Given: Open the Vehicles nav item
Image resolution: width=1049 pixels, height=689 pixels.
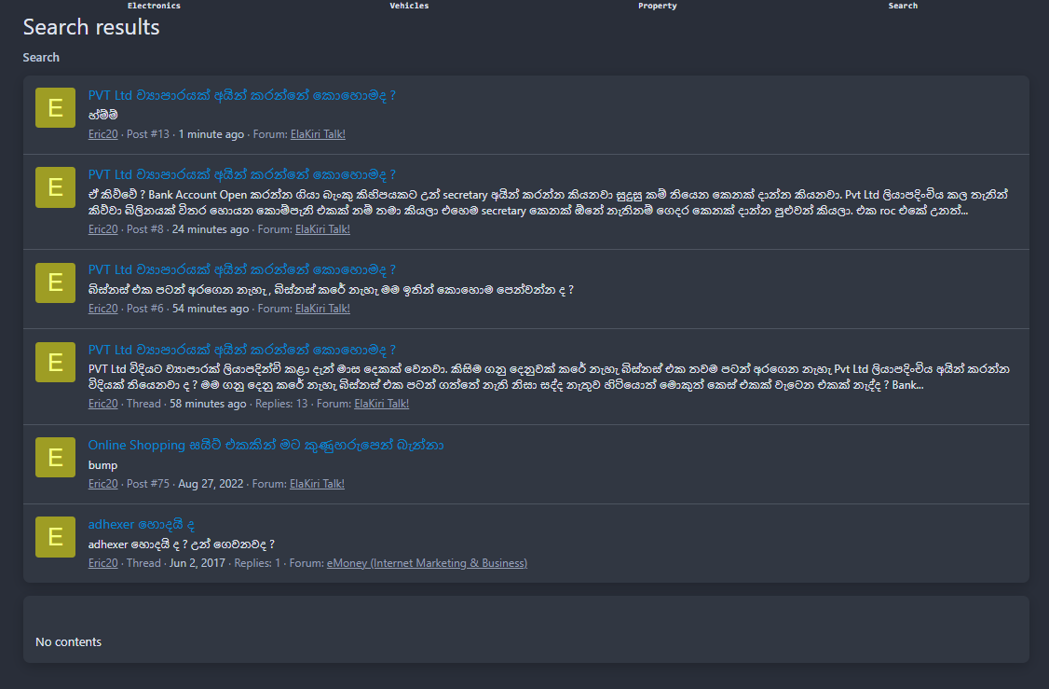Looking at the screenshot, I should pos(409,6).
